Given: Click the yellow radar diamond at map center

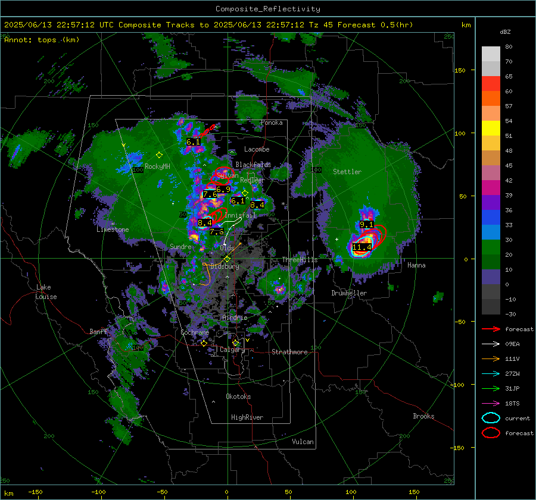Looking at the screenshot, I should coord(228,259).
